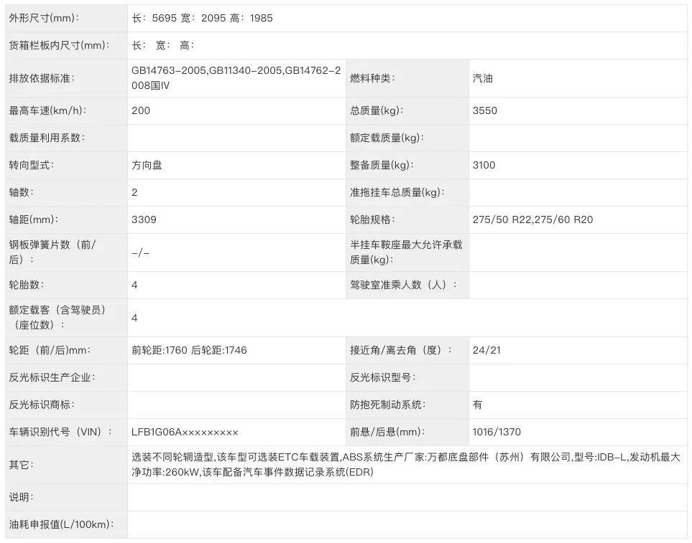Select wheelbase value 3309
692x543 pixels.
tap(144, 219)
